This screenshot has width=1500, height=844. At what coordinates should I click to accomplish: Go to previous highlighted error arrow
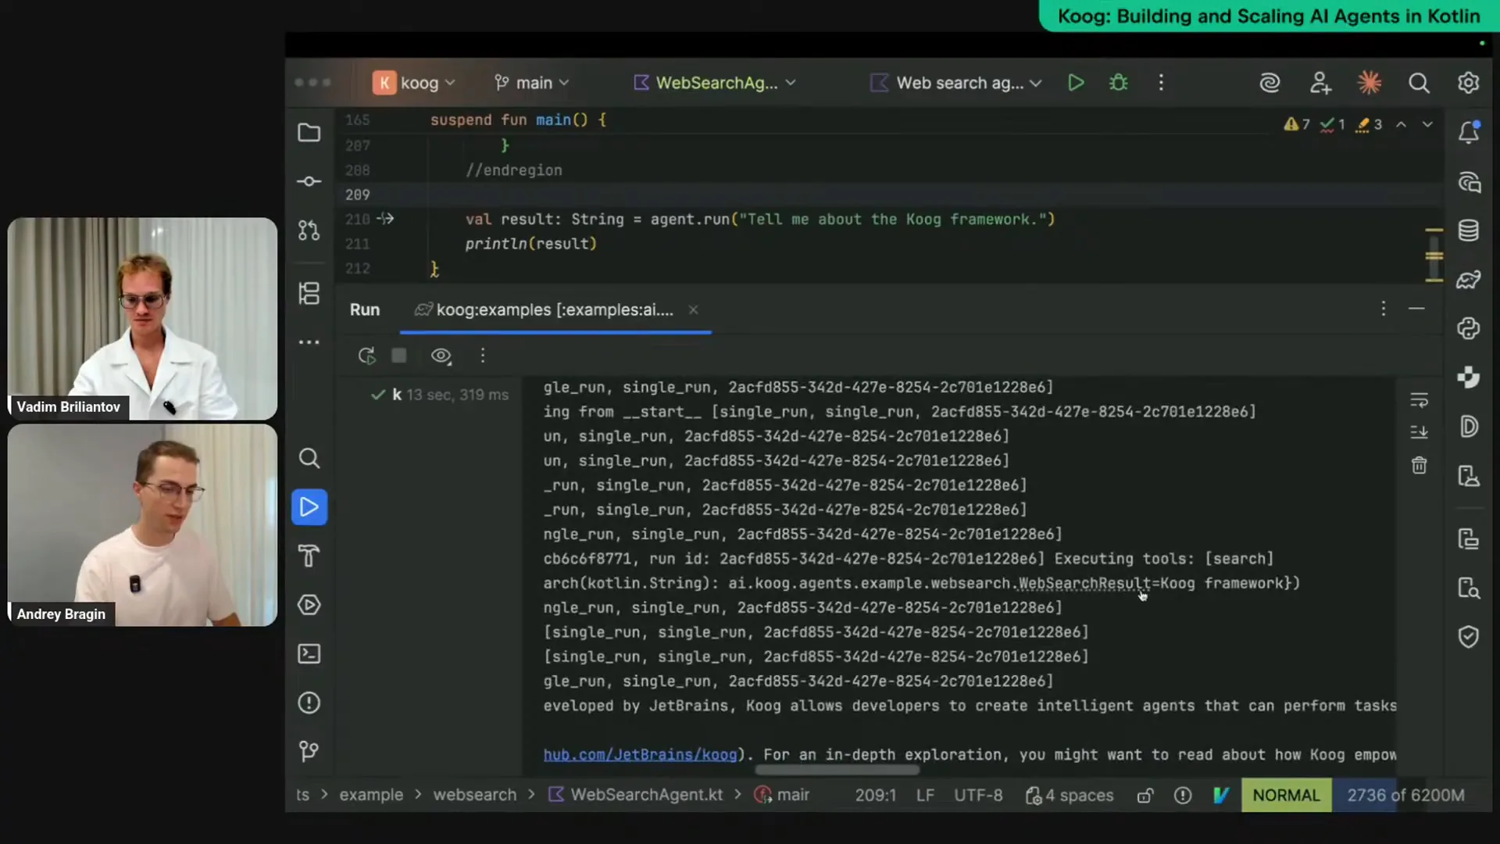[x=1402, y=124]
